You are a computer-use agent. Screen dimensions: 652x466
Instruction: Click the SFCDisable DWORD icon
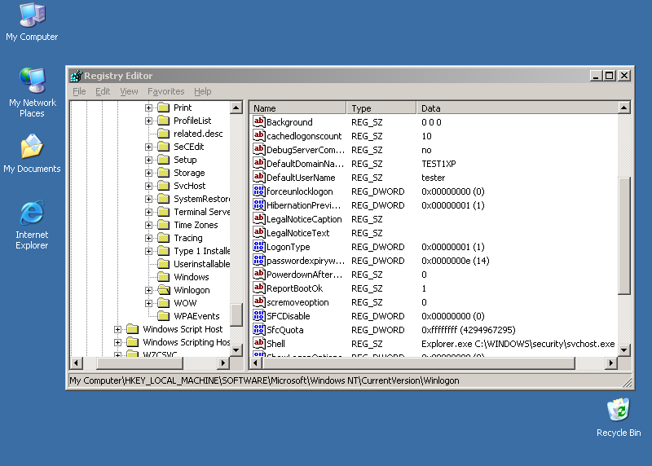point(258,316)
